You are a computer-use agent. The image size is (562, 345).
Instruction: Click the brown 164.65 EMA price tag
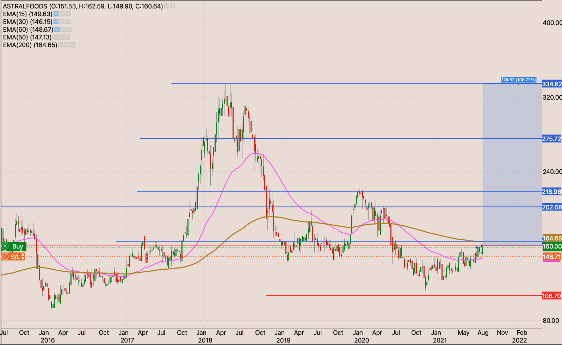click(552, 238)
